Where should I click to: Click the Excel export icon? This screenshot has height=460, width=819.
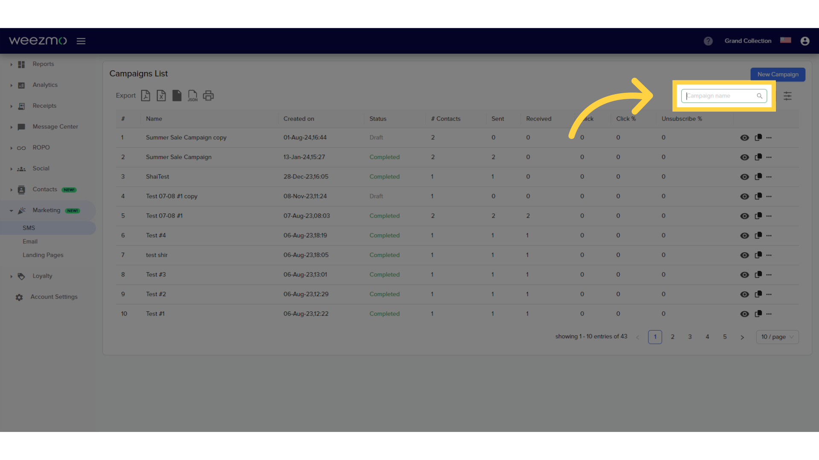point(160,95)
